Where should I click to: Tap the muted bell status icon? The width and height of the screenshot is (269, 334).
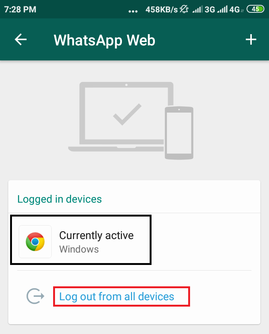[184, 9]
